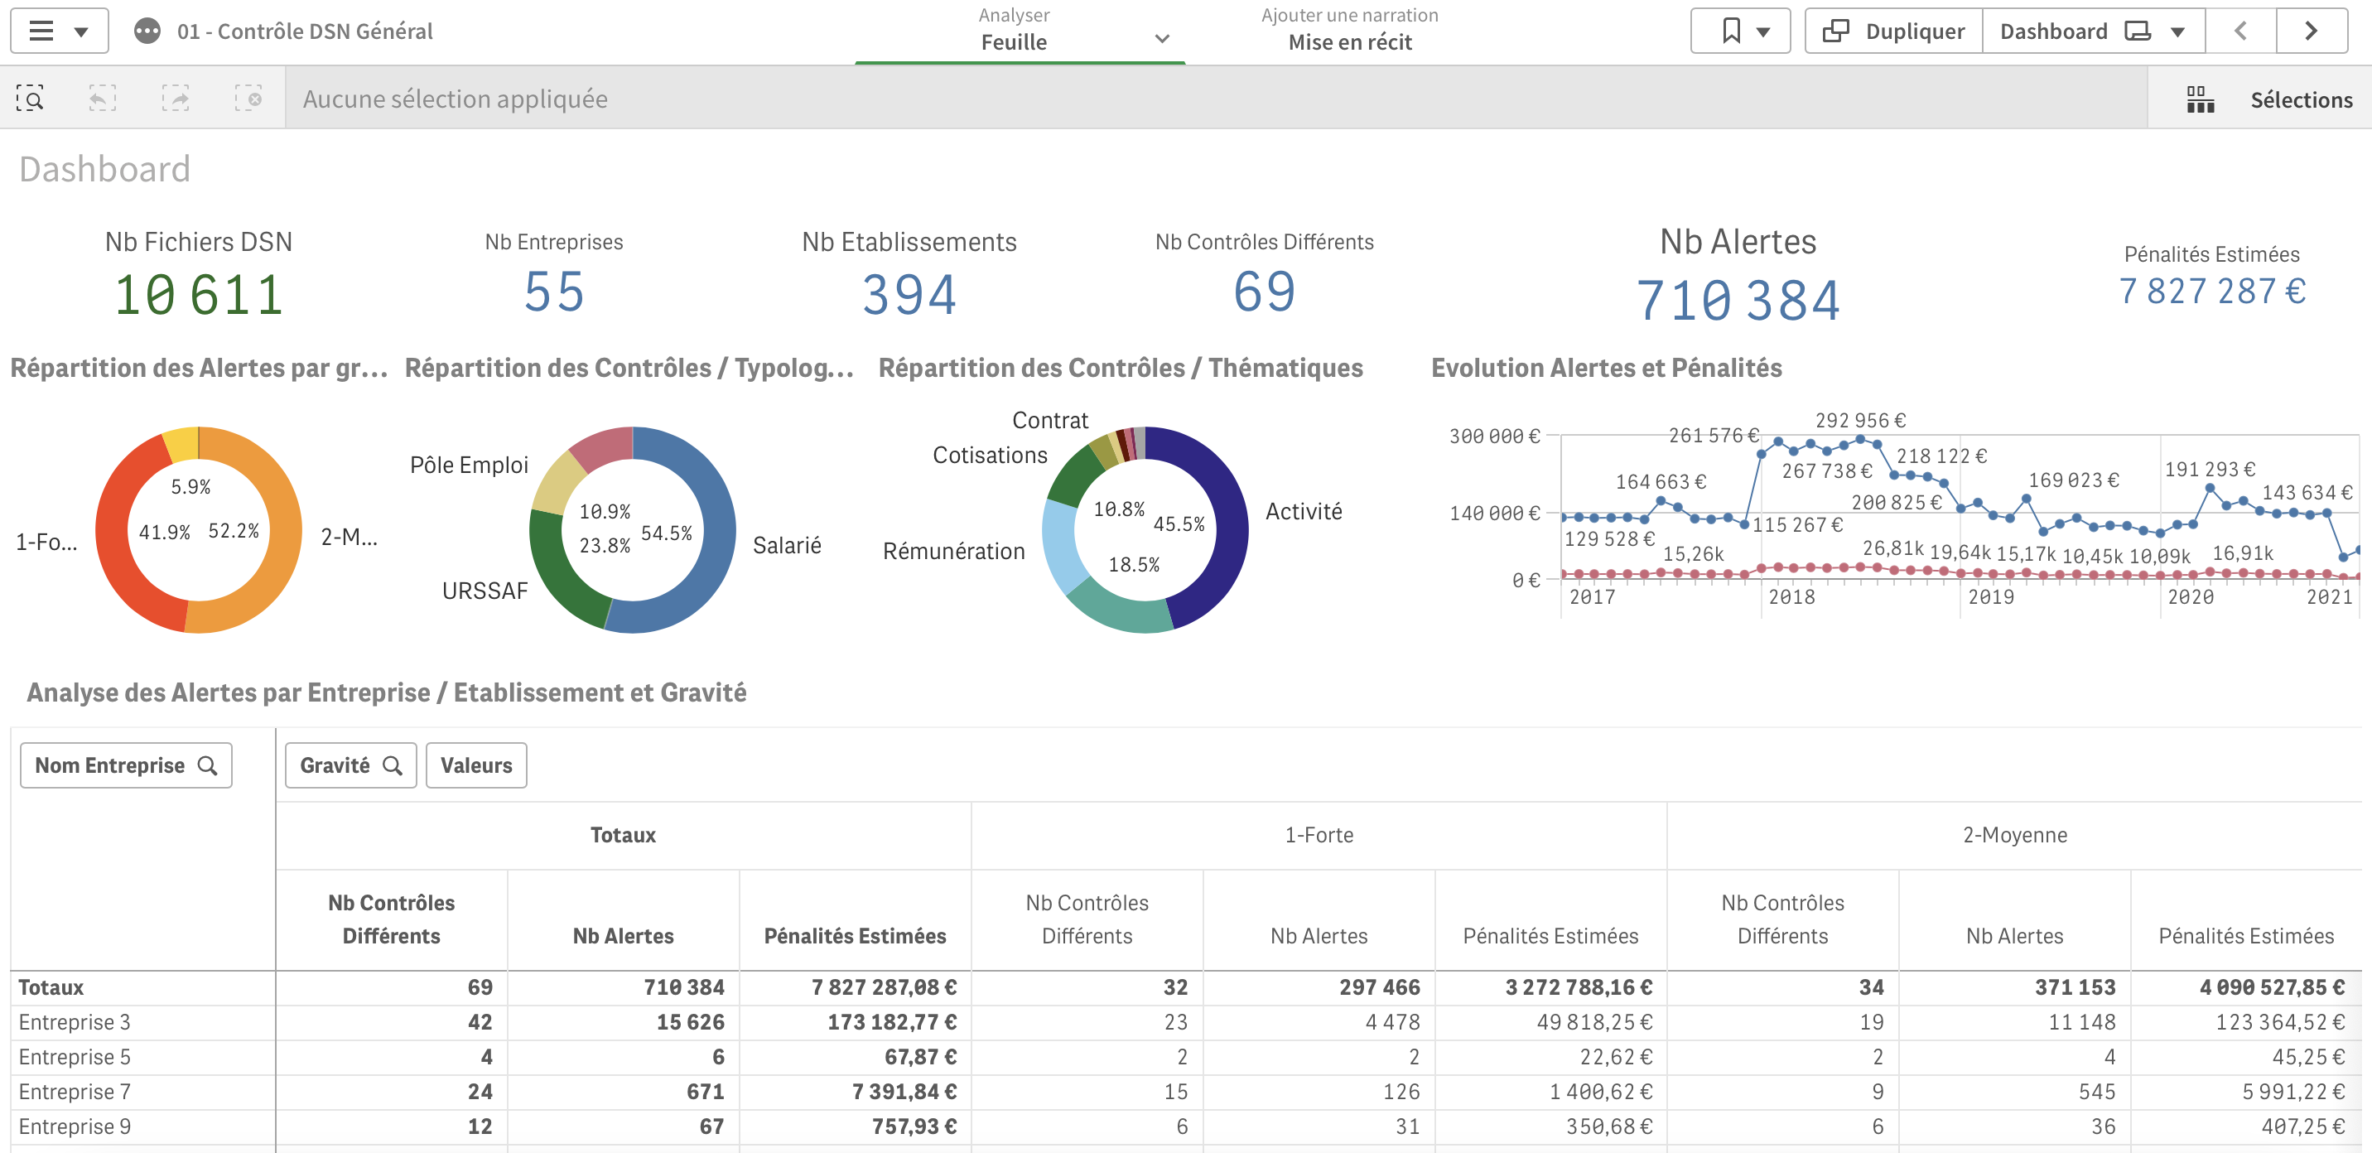Select the Entreprise 7 table row
Viewport: 2372px width, 1153px height.
[x=75, y=1092]
